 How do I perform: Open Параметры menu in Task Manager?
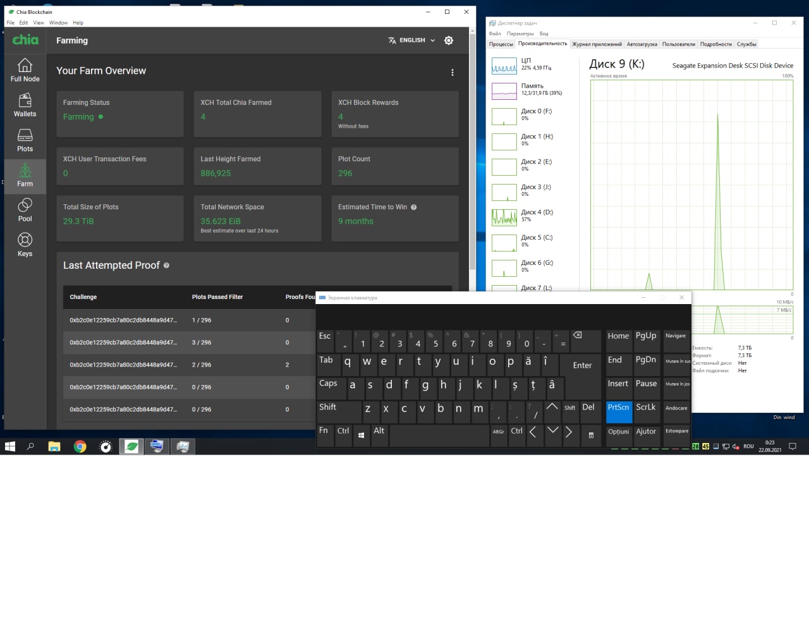pos(520,34)
